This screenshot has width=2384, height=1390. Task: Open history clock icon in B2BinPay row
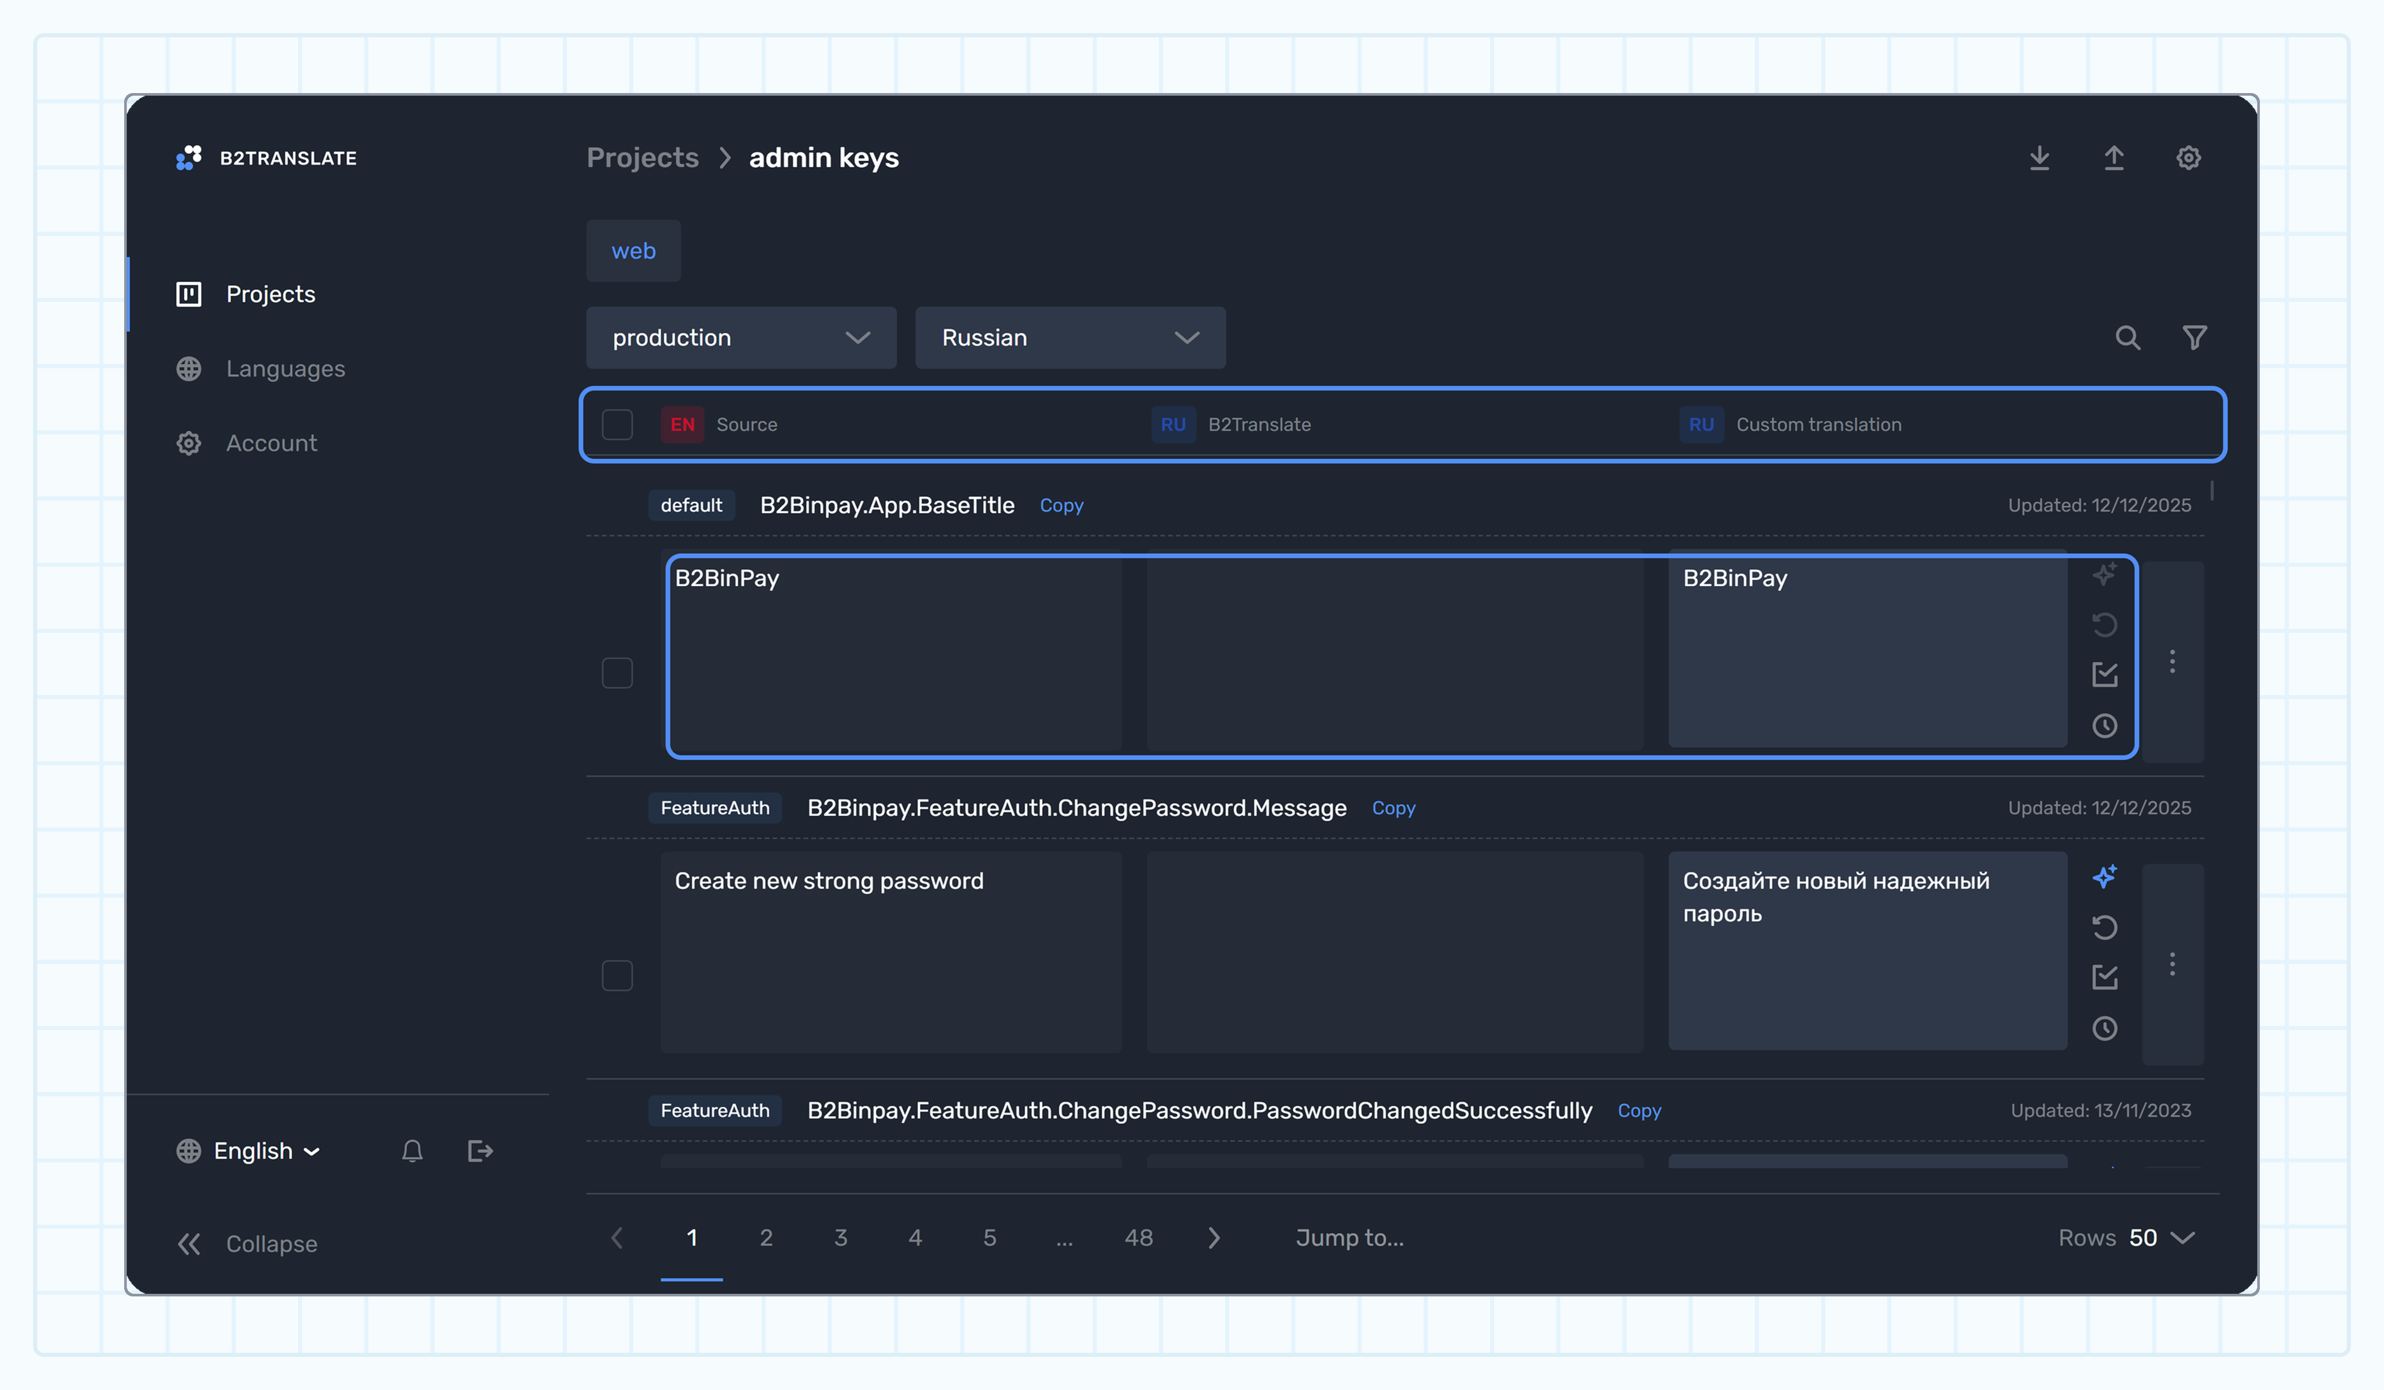2104,726
